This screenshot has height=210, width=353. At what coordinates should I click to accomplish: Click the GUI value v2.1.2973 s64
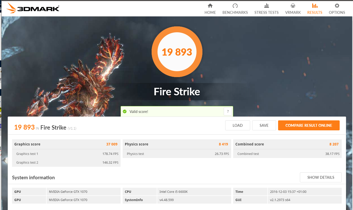pos(280,200)
